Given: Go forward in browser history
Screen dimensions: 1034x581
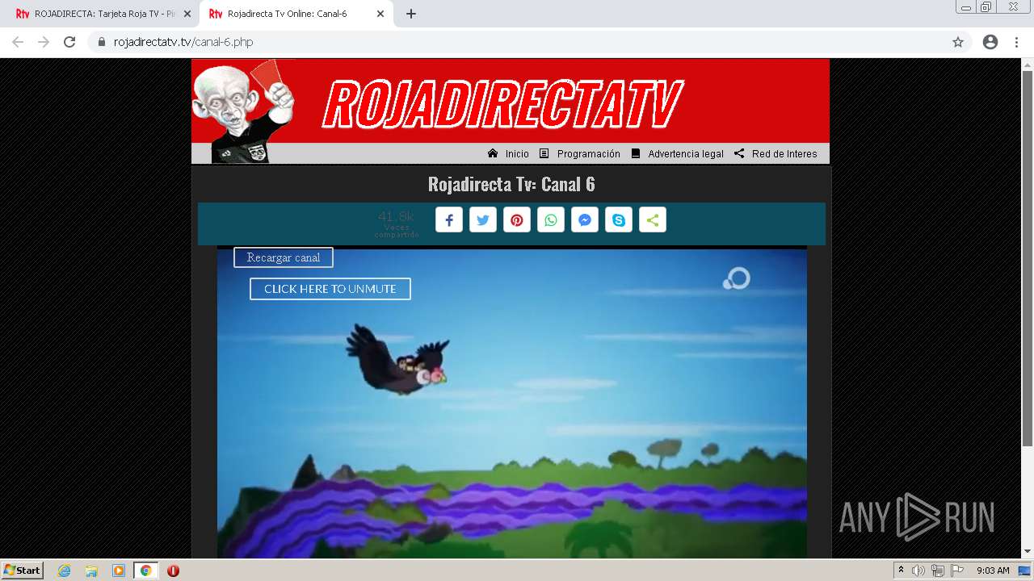Looking at the screenshot, I should pyautogui.click(x=44, y=42).
